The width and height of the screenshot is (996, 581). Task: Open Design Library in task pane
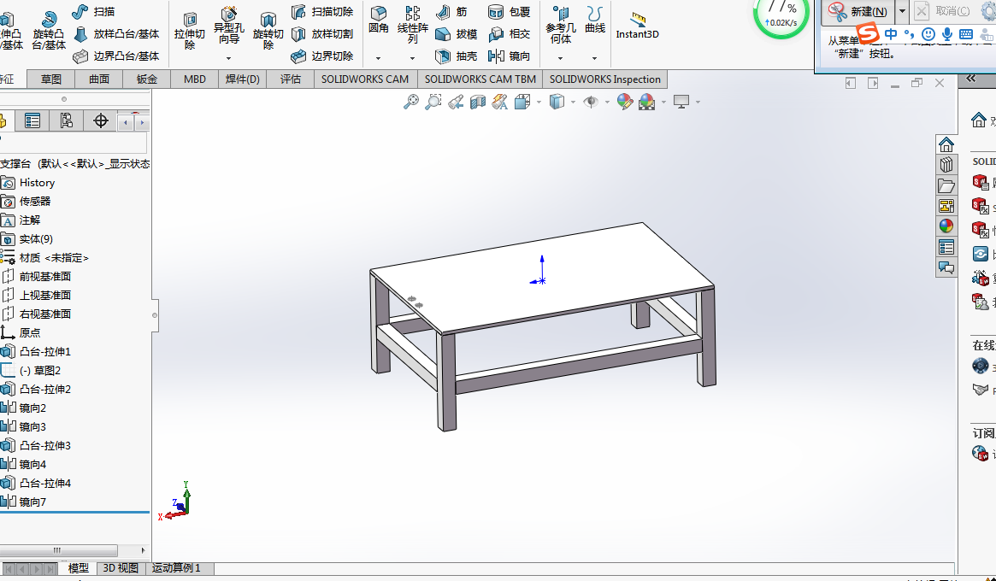tap(946, 164)
